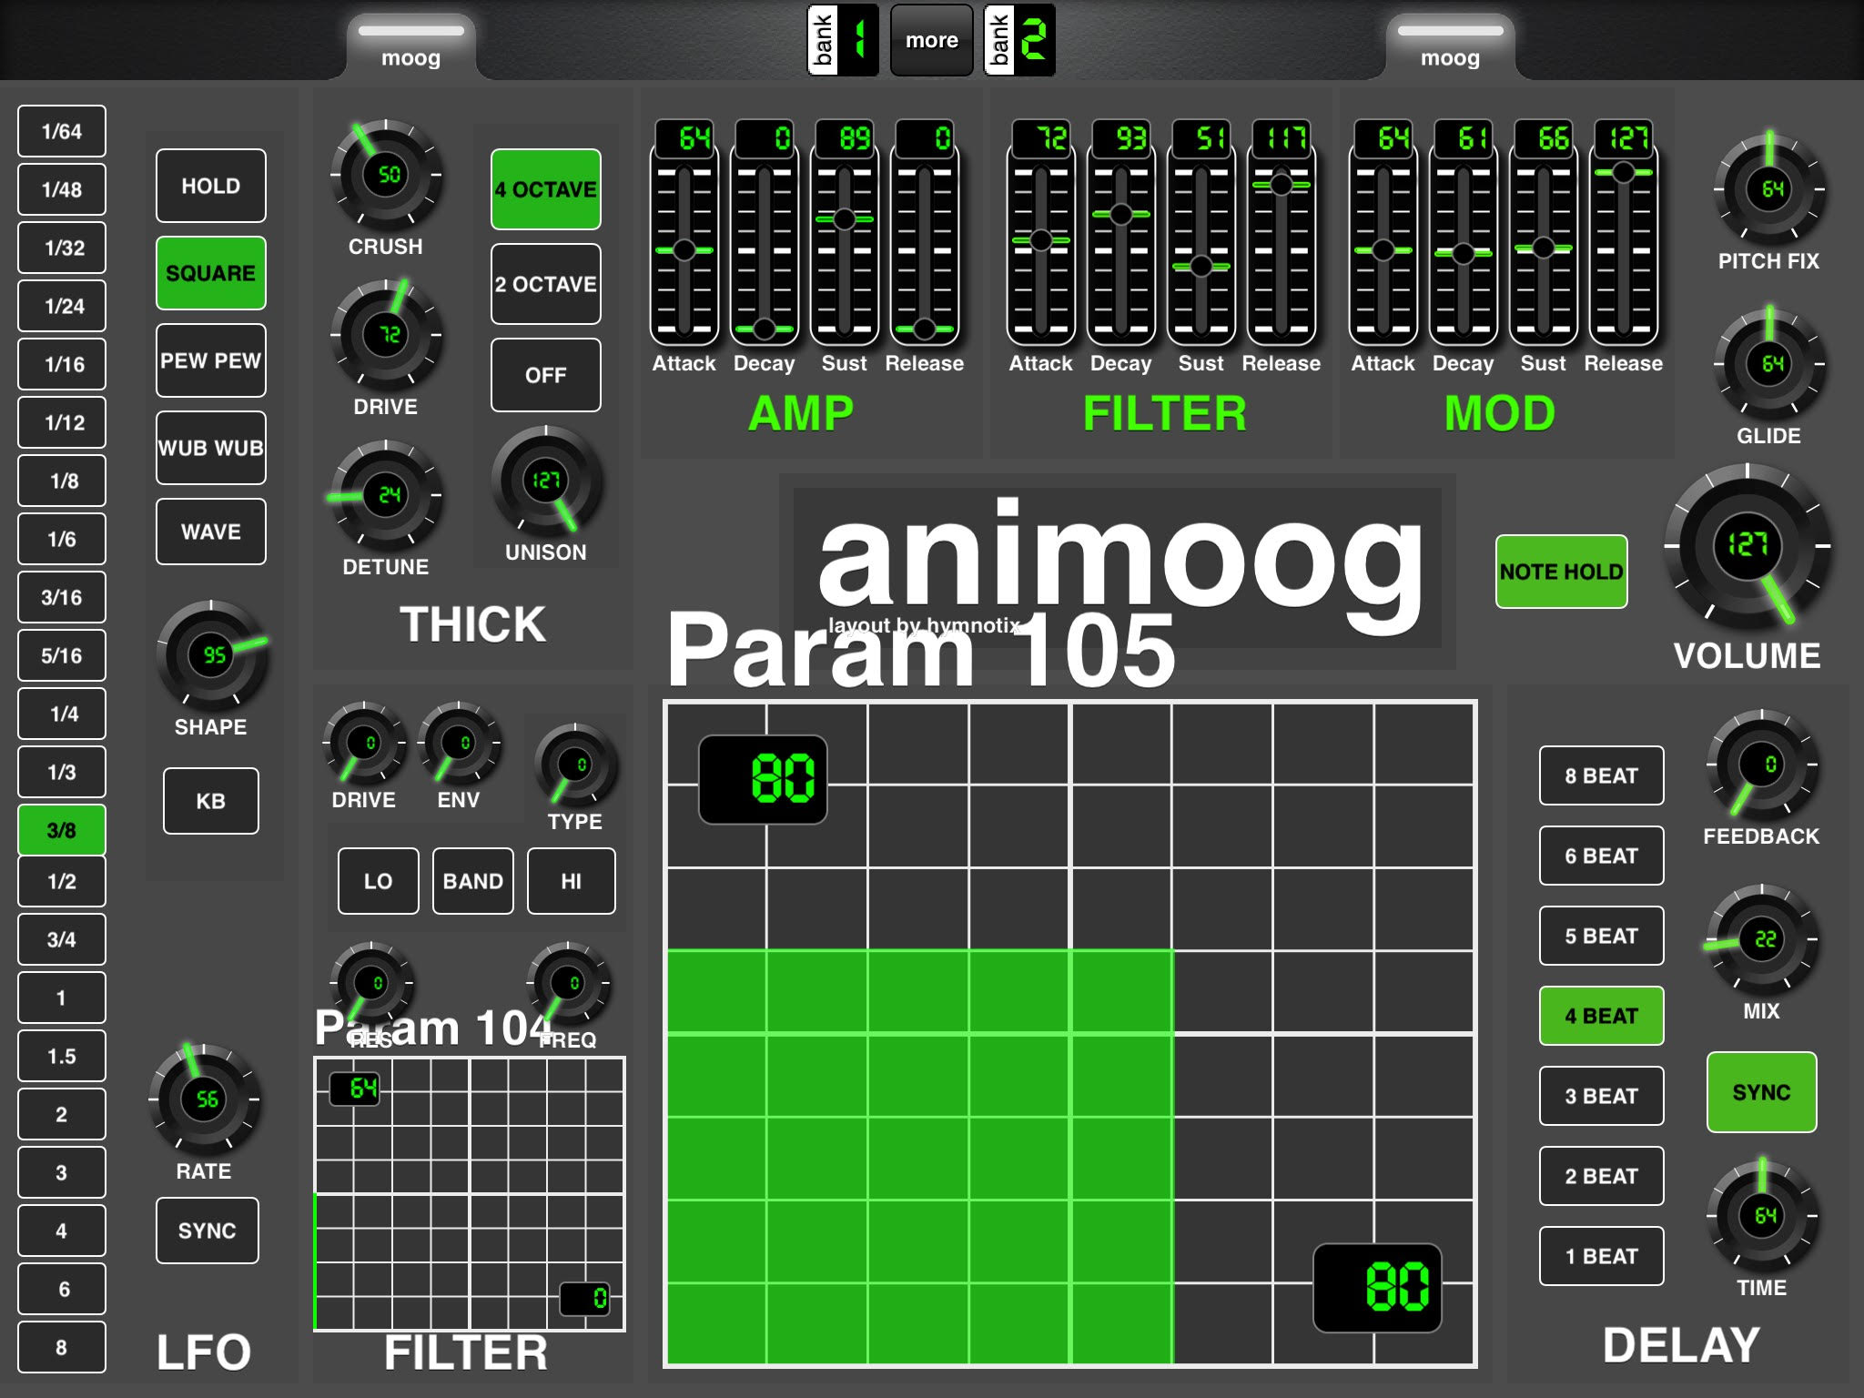
Task: Click the filter DRIVE knob showing 0
Action: pyautogui.click(x=364, y=743)
